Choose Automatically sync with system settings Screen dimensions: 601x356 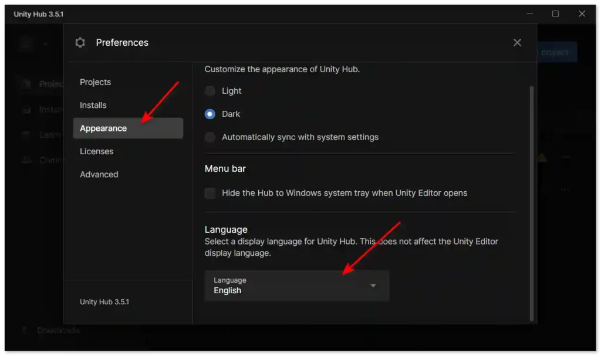(210, 137)
